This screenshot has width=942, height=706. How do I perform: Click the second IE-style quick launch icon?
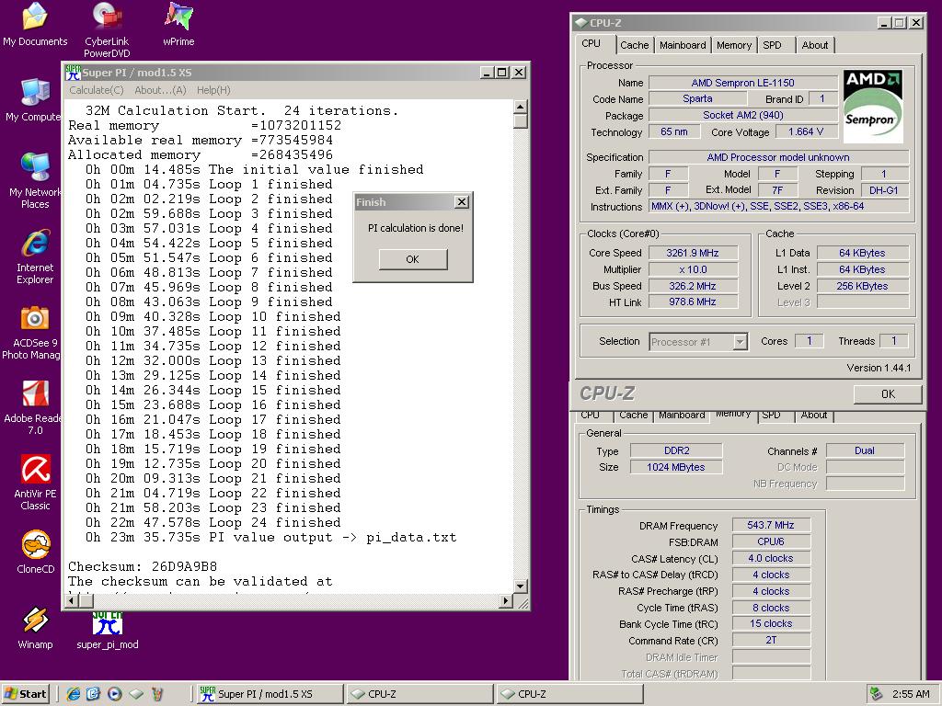[x=93, y=694]
